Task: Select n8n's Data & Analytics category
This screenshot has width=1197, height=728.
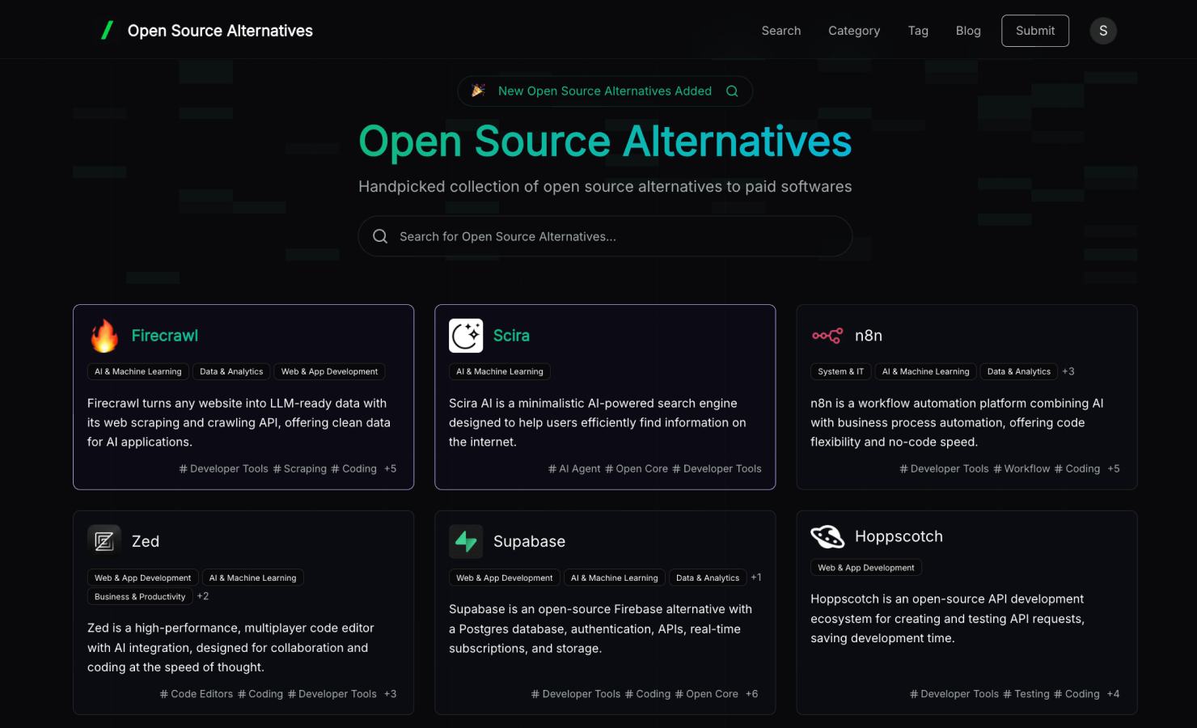Action: [x=1019, y=372]
